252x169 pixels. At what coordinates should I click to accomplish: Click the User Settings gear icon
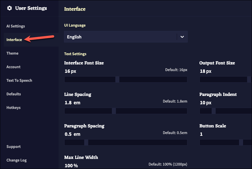[x=10, y=8]
